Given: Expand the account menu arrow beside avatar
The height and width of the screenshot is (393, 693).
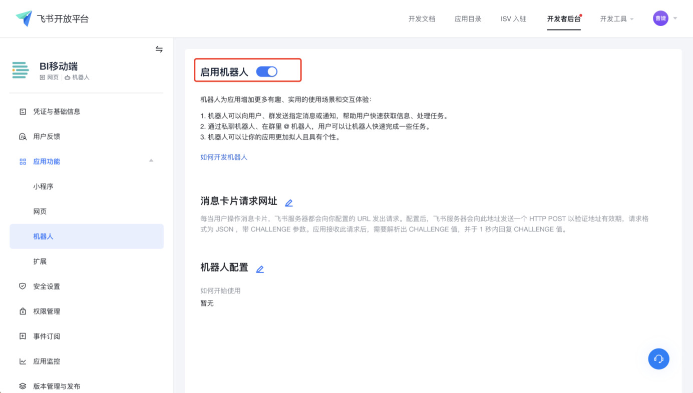Looking at the screenshot, I should (x=675, y=18).
